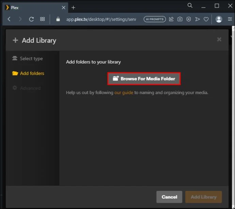Click 'Add folders to your library' heading
This screenshot has height=209, width=235.
point(93,62)
